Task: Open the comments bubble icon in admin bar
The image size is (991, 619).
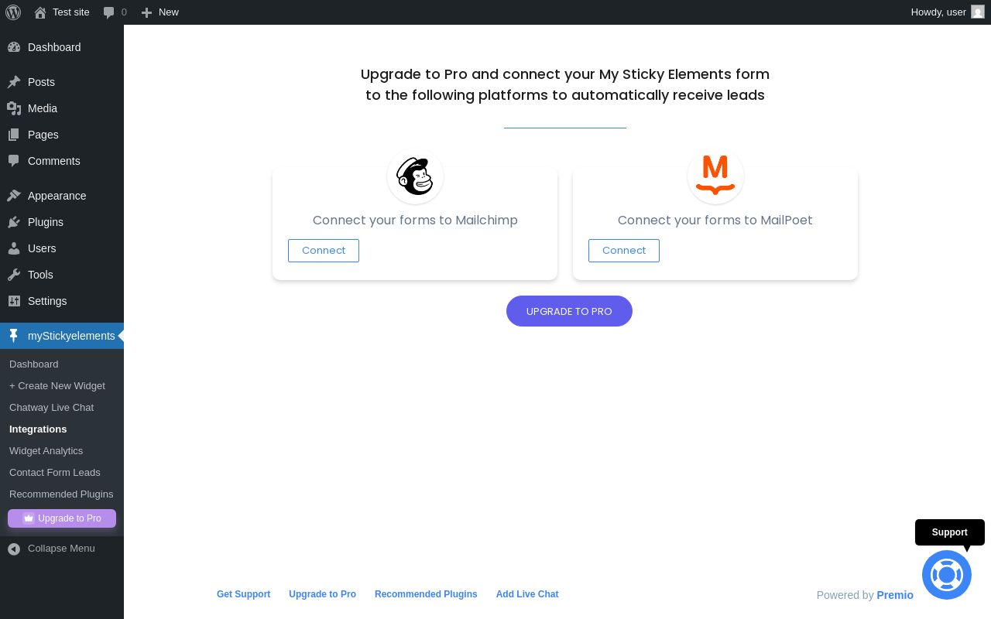Action: click(109, 12)
